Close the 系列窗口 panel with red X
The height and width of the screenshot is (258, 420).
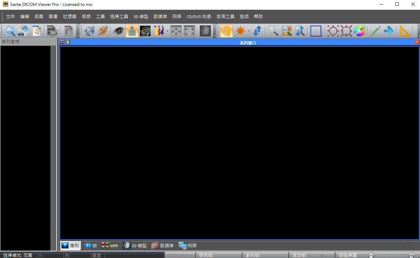[417, 42]
